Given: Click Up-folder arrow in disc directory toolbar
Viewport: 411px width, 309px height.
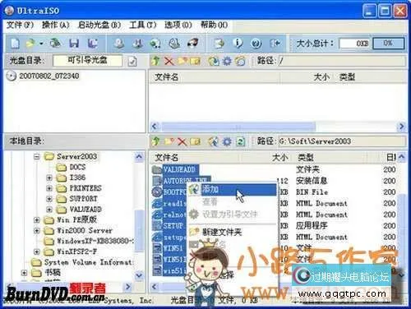Looking at the screenshot, I should point(155,61).
